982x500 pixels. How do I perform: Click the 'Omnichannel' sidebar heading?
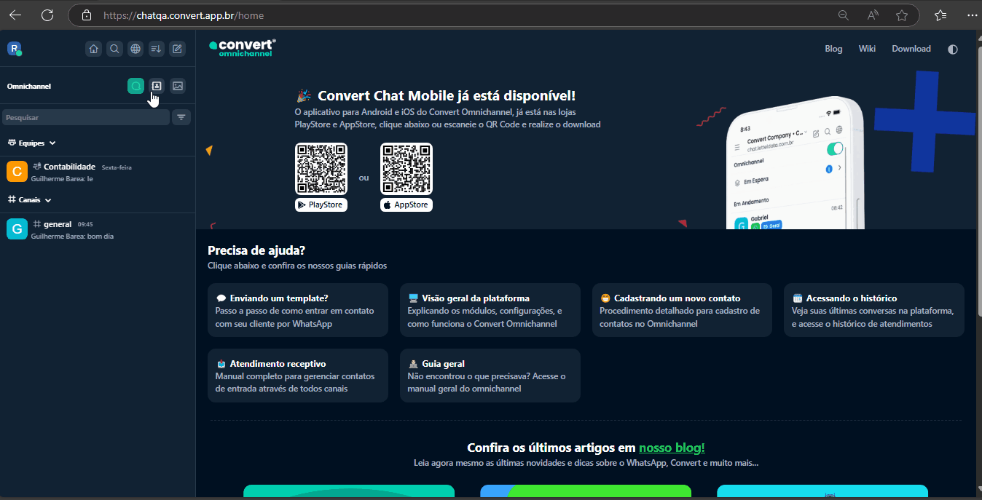(29, 86)
